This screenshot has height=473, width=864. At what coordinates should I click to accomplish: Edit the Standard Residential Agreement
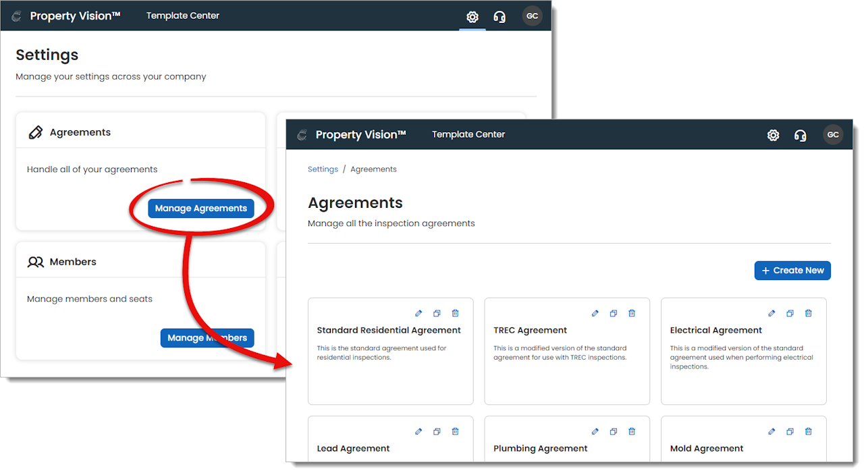point(418,313)
